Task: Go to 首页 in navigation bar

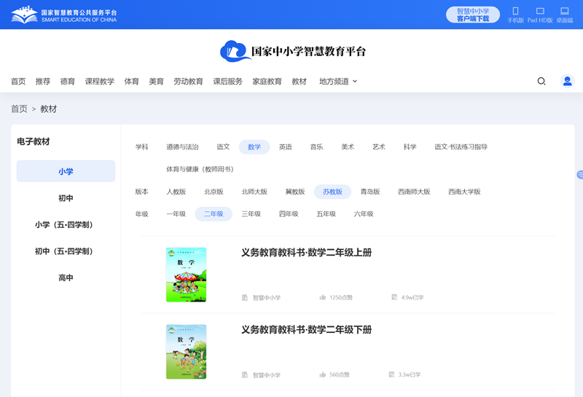Action: pos(18,82)
